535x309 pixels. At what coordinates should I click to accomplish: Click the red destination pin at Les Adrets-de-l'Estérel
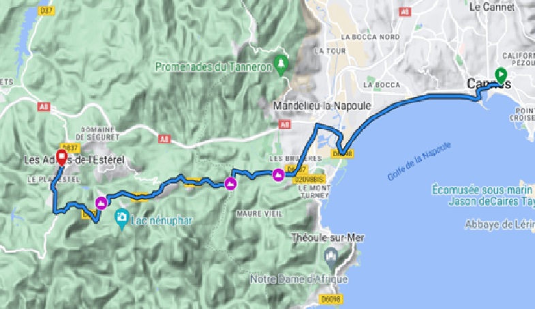click(61, 158)
